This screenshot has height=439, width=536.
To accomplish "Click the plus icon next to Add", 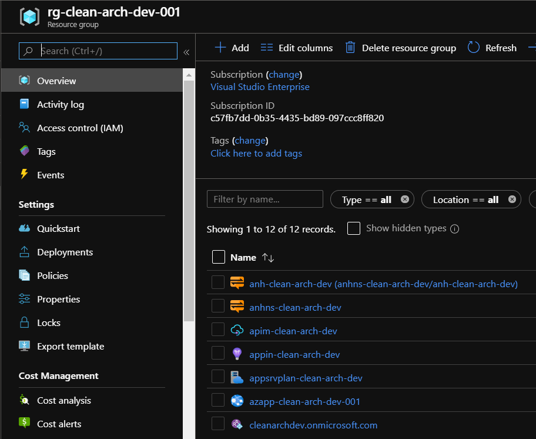I will pyautogui.click(x=220, y=48).
